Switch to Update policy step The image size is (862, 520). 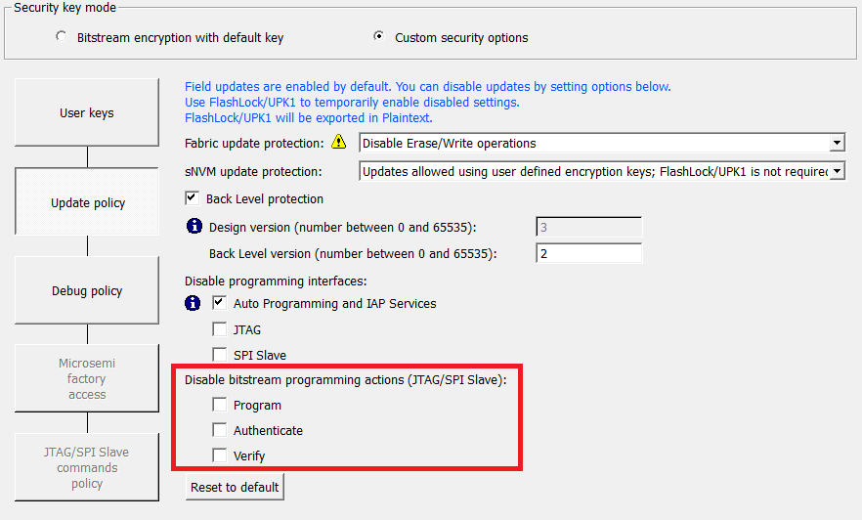pos(87,203)
